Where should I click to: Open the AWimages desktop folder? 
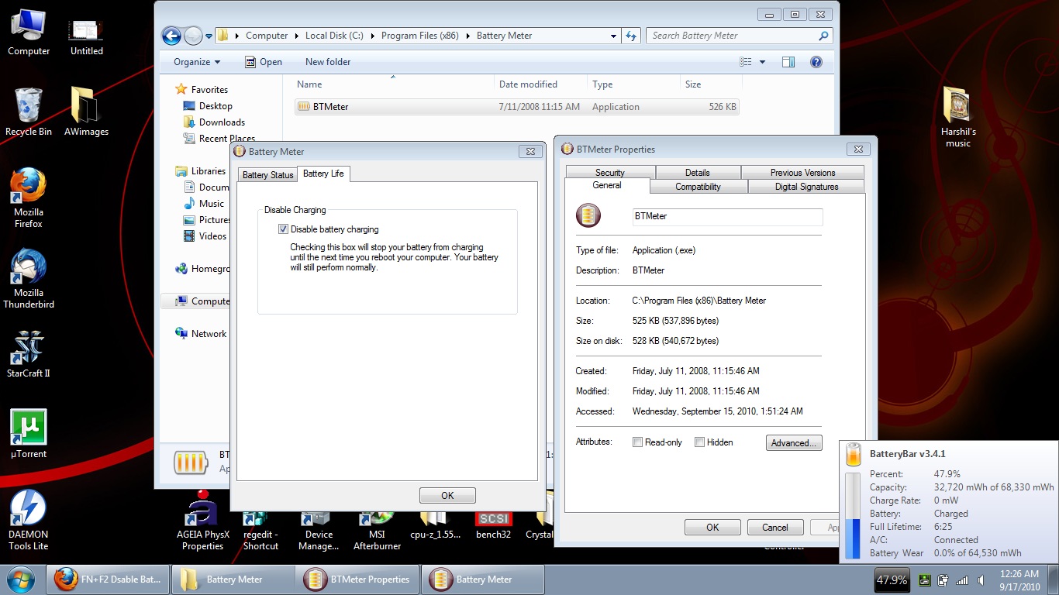tap(86, 112)
